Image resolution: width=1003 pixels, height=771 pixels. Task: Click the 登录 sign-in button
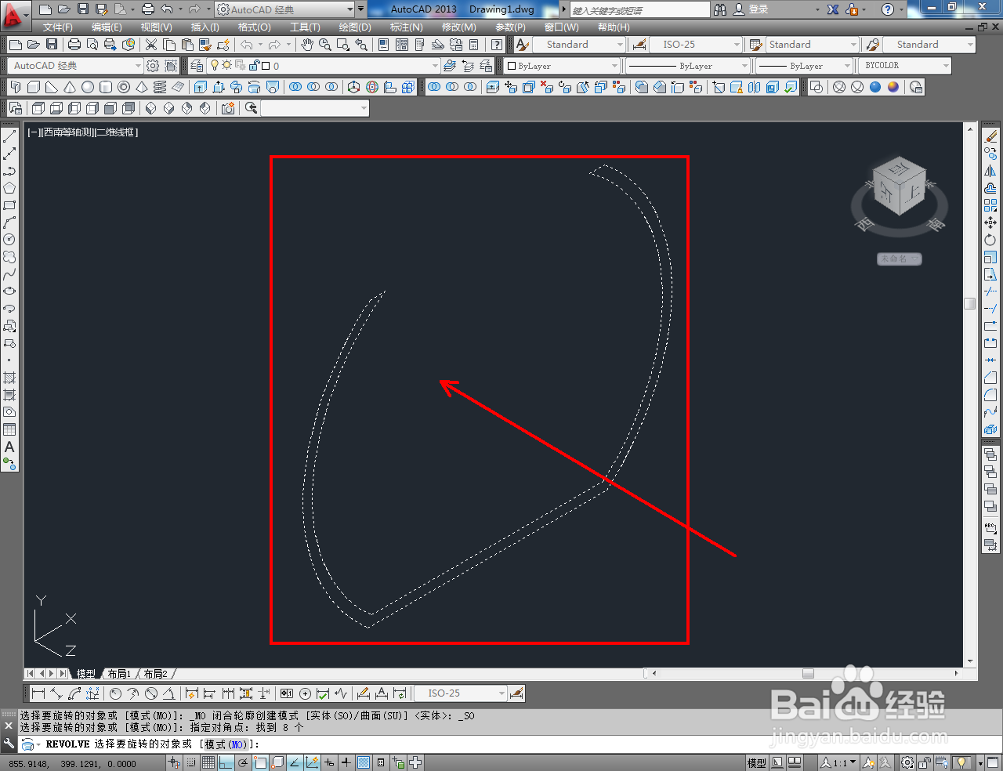click(x=759, y=9)
